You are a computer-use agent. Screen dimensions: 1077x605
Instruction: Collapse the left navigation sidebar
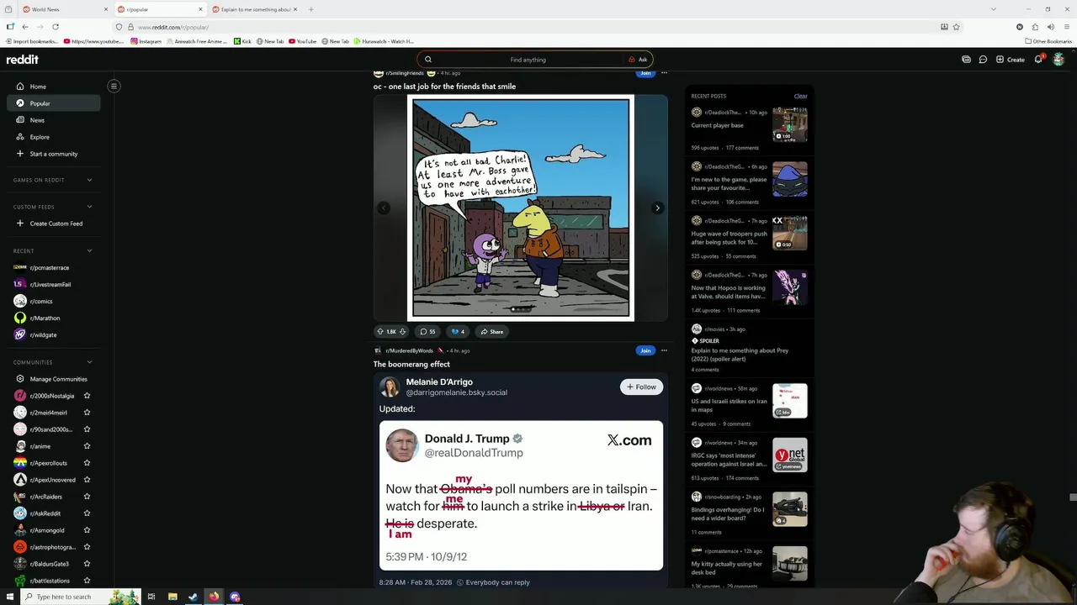pos(114,86)
